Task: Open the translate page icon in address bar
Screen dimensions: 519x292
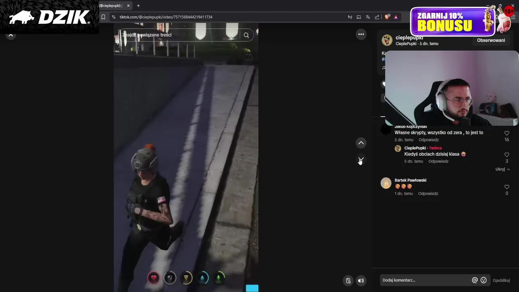Action: (368, 17)
